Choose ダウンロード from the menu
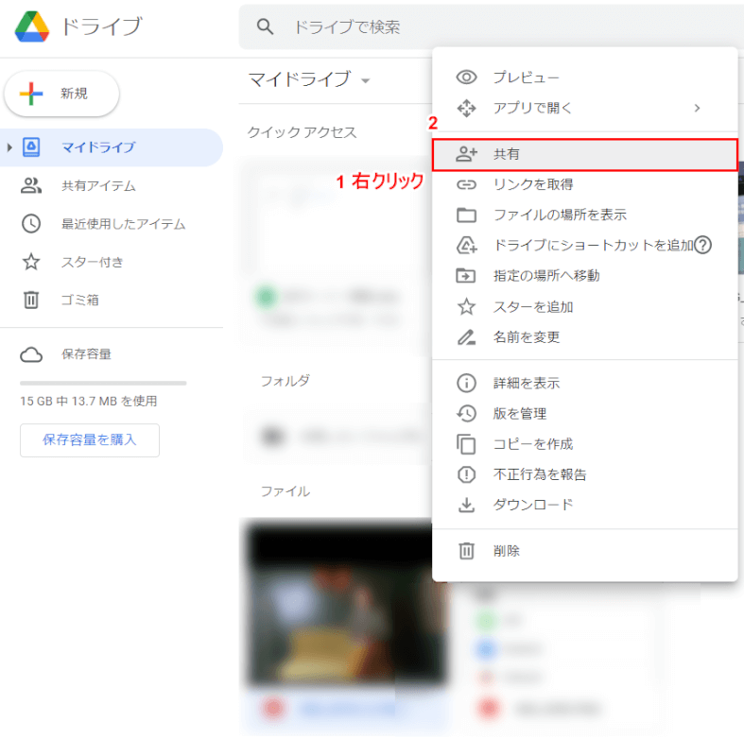The image size is (744, 756). click(585, 505)
